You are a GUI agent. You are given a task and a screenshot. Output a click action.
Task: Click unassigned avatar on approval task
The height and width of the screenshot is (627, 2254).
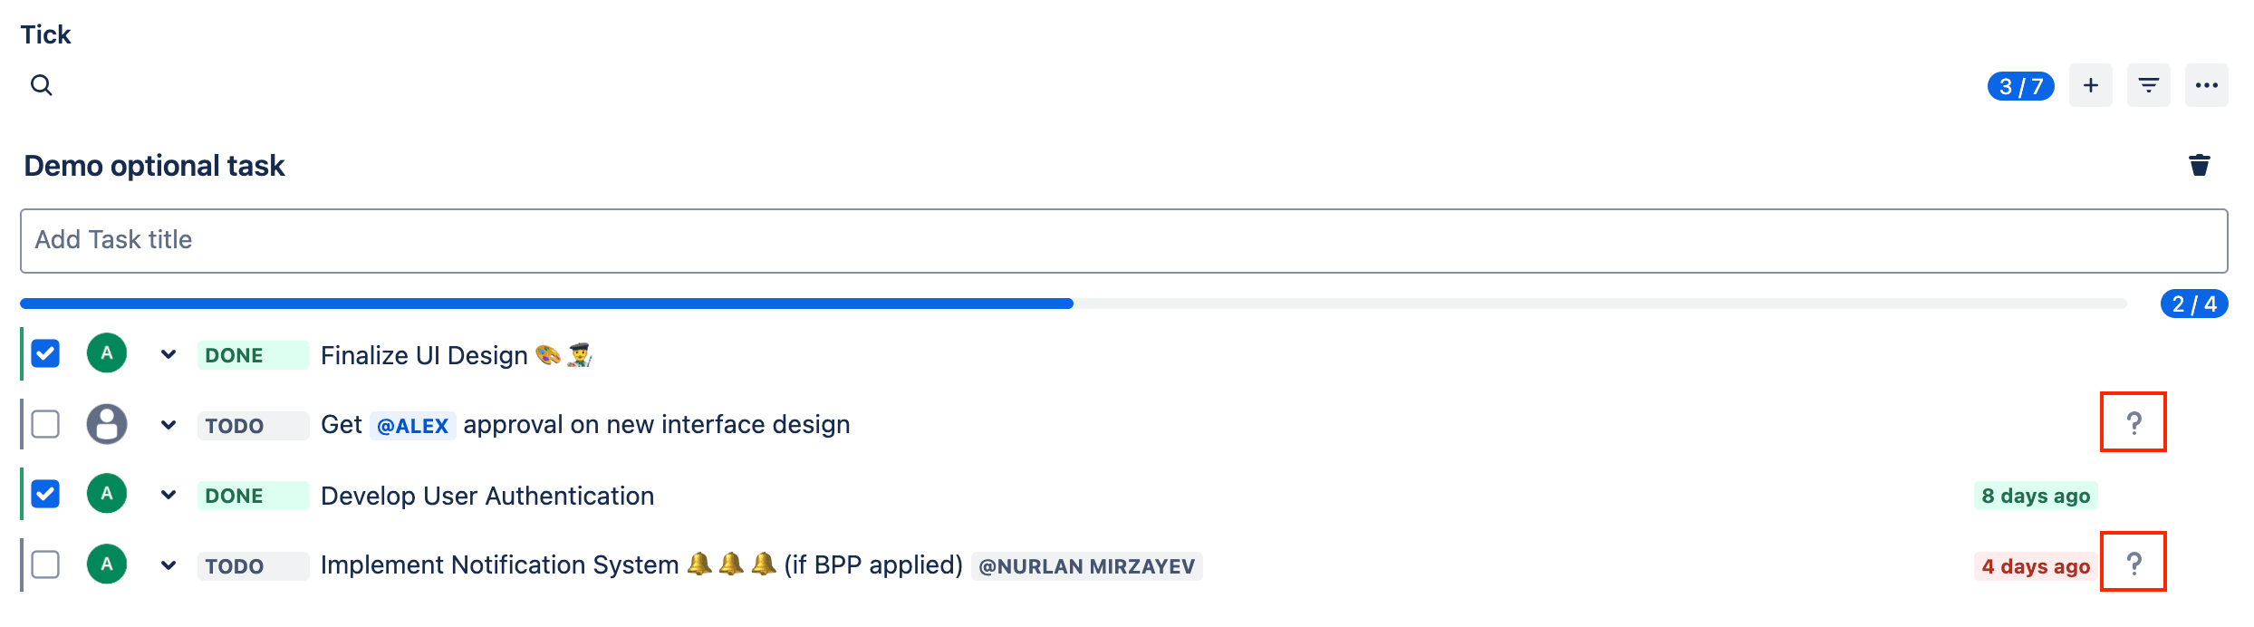(107, 423)
